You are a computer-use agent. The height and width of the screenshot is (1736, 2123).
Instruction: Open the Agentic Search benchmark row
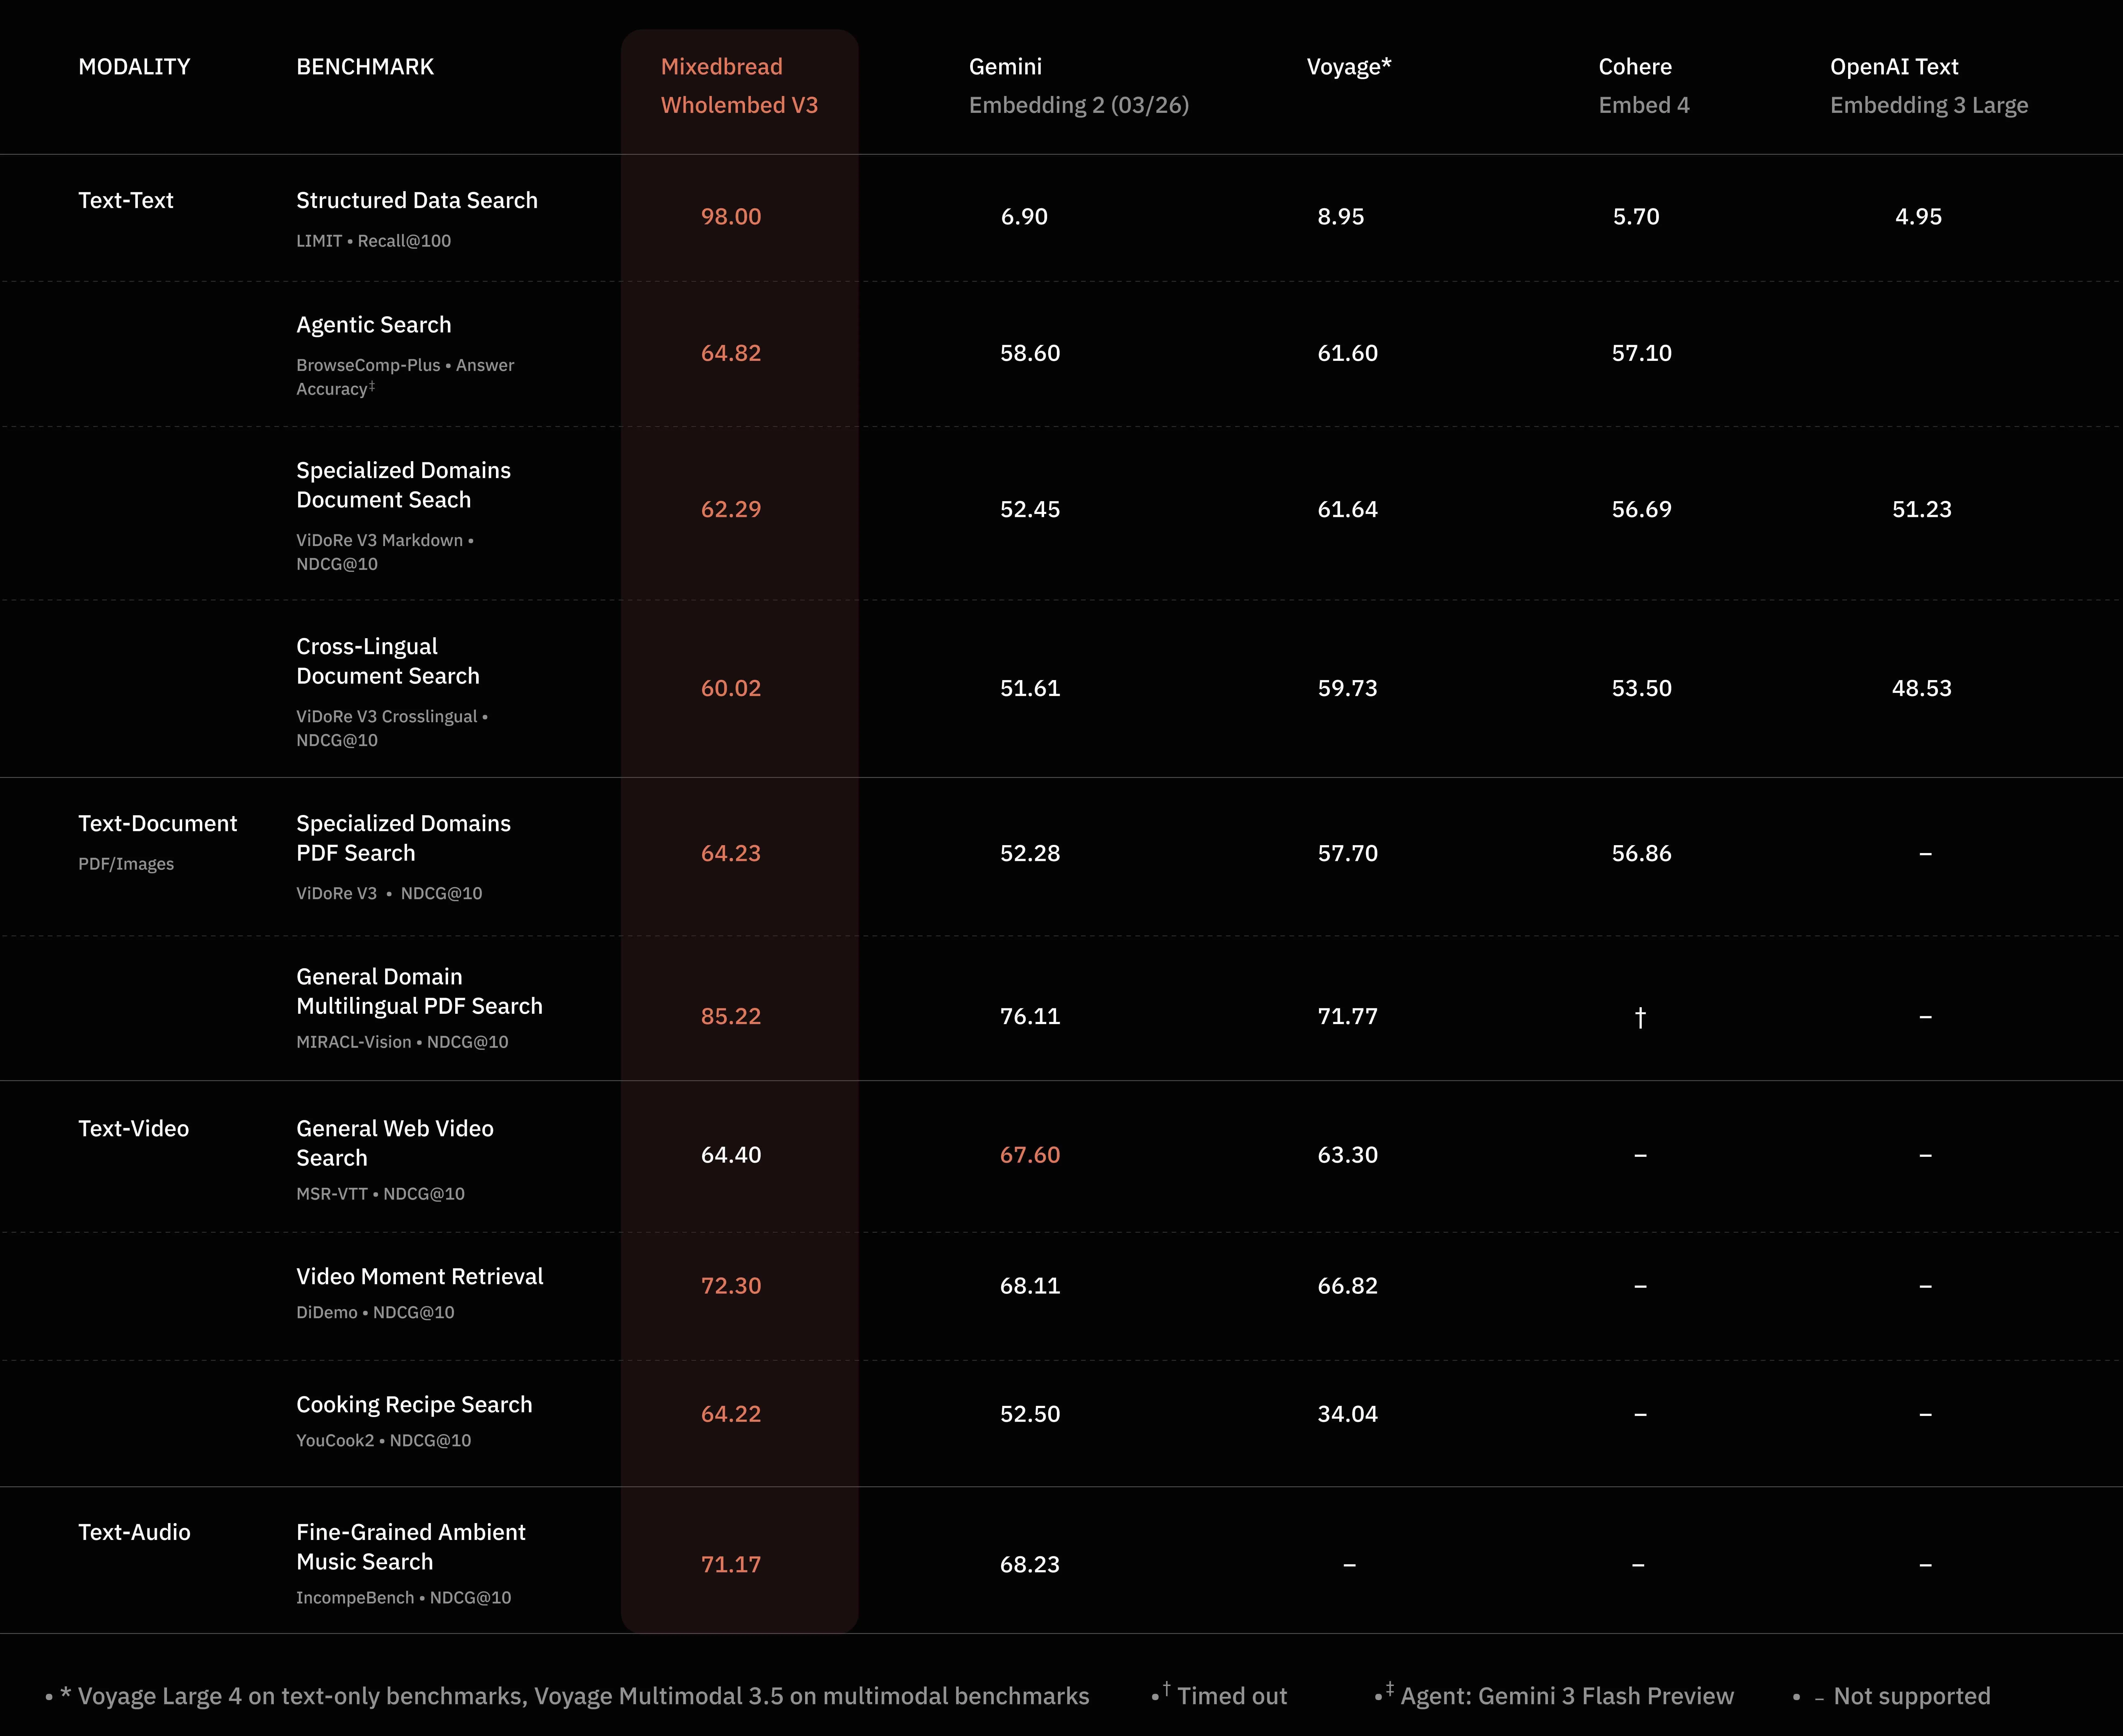[373, 324]
